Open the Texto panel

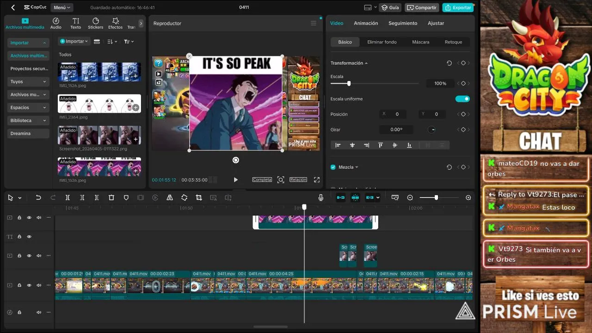click(76, 23)
